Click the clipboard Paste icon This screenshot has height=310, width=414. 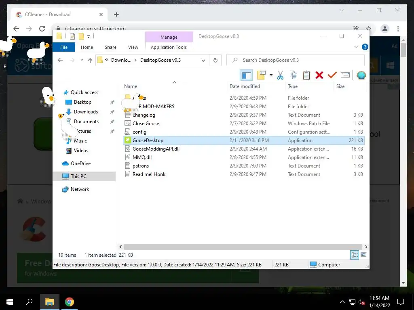306,75
